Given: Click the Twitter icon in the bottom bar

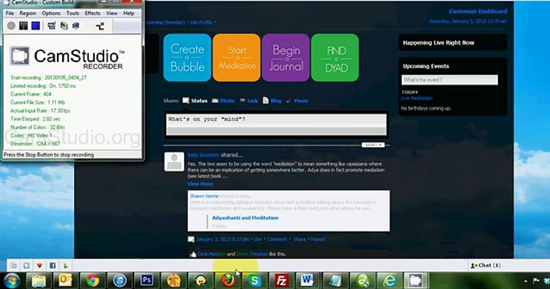Looking at the screenshot, I should coord(26,265).
